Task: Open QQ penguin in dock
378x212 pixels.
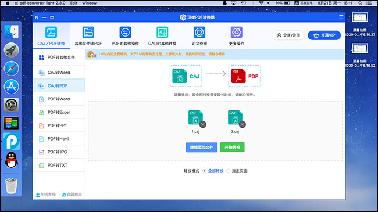Action: (11, 160)
